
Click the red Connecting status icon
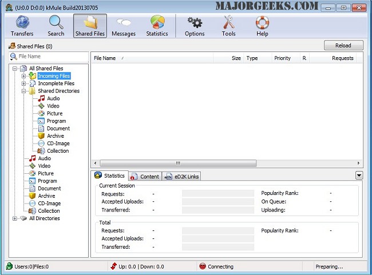203,266
